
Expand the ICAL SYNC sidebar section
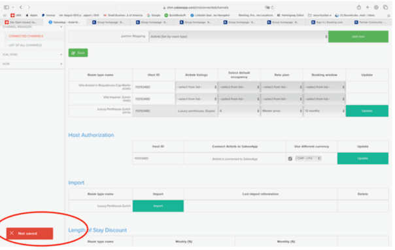32,54
